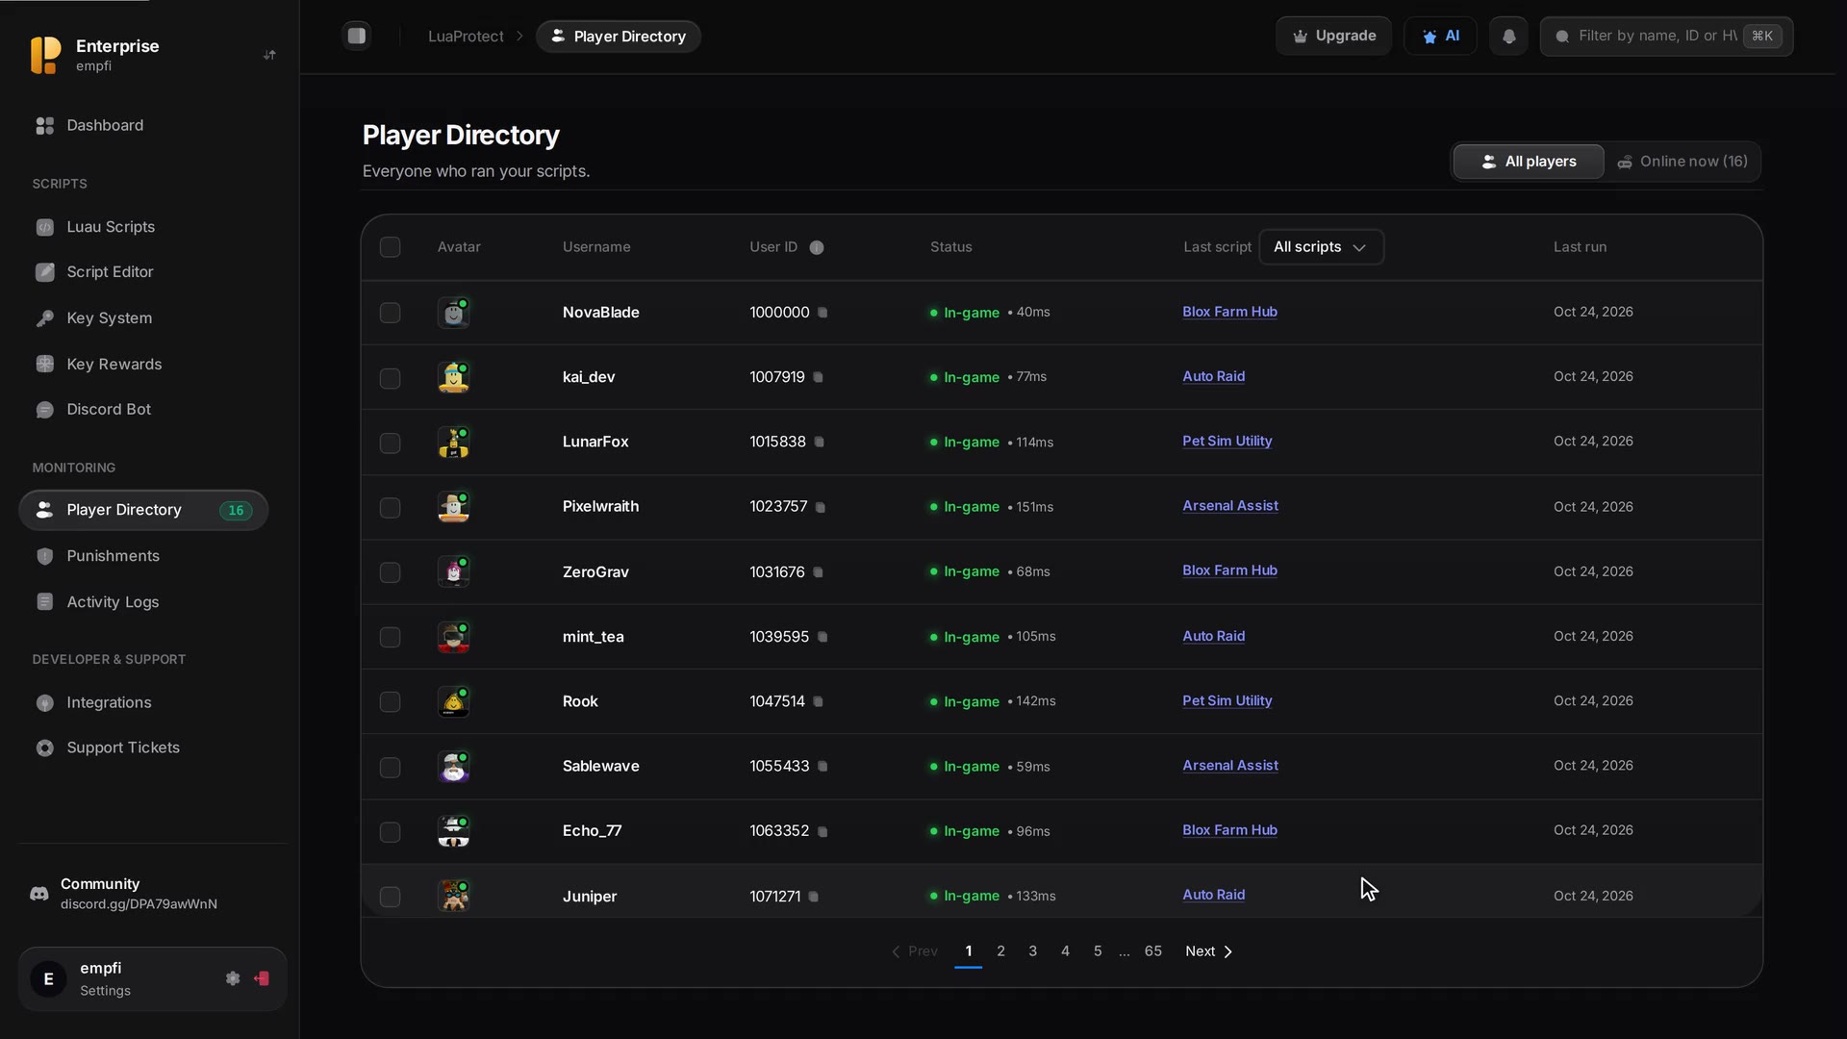The width and height of the screenshot is (1847, 1039).
Task: Select the NovaBlade row checkbox
Action: tap(390, 313)
